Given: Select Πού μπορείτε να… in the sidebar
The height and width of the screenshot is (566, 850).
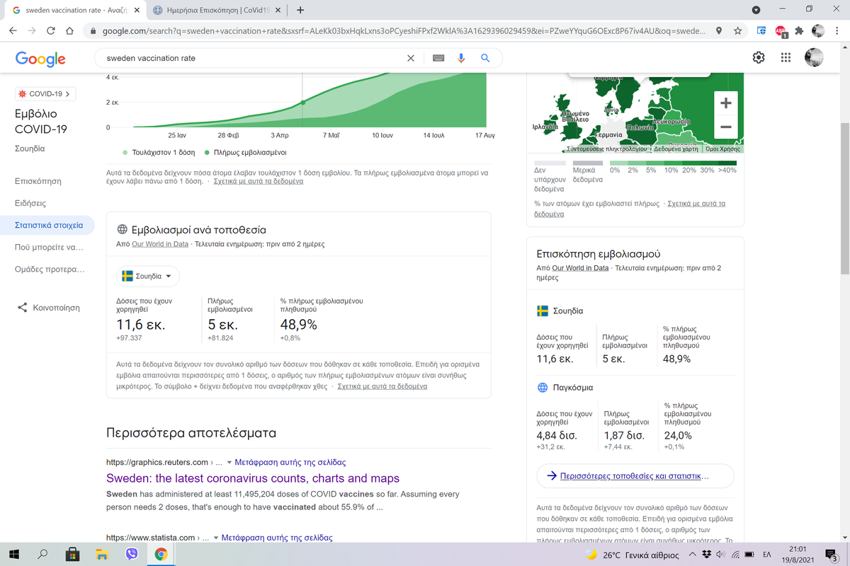Looking at the screenshot, I should point(50,248).
